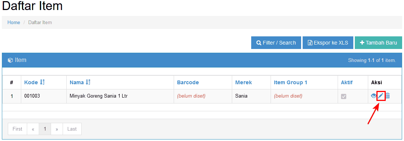This screenshot has width=404, height=141.
Task: Open the Filter / Search panel
Action: coord(276,43)
